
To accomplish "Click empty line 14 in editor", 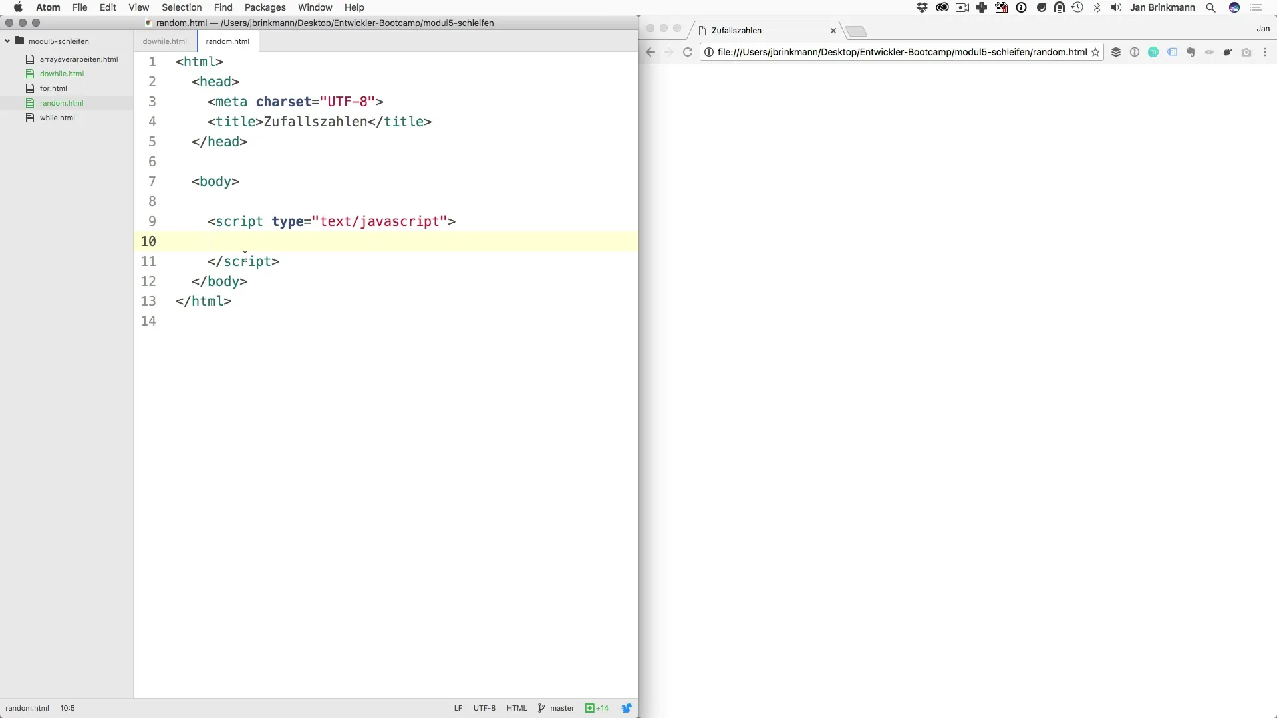I will click(386, 321).
